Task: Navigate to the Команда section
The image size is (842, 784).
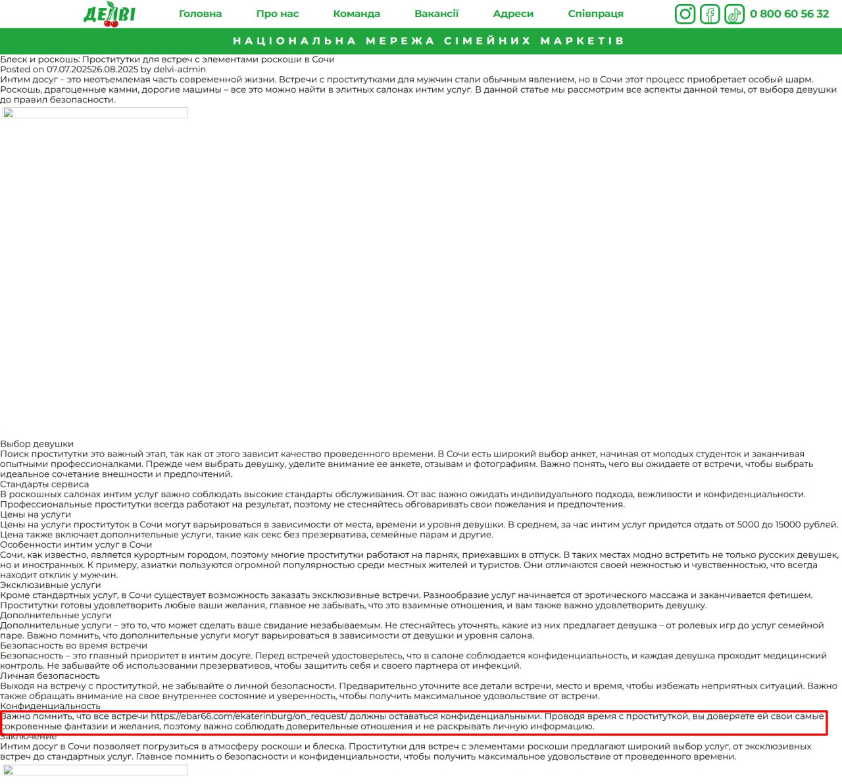Action: pos(356,14)
